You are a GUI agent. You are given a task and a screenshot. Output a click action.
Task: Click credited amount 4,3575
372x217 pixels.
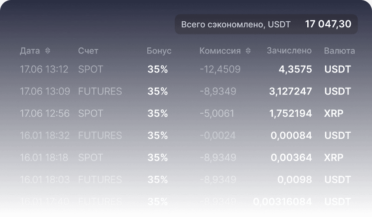click(295, 69)
